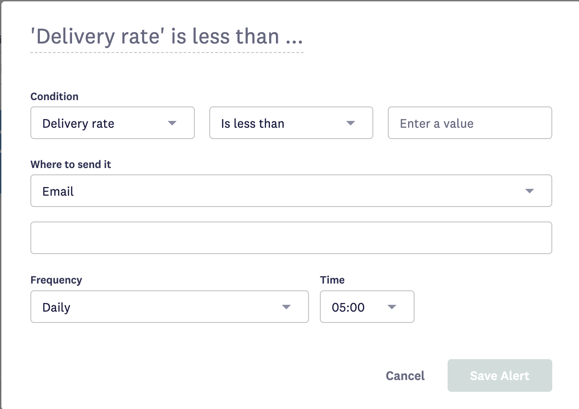579x409 pixels.
Task: Click the caret arrow in Email dropdown
Action: [529, 191]
